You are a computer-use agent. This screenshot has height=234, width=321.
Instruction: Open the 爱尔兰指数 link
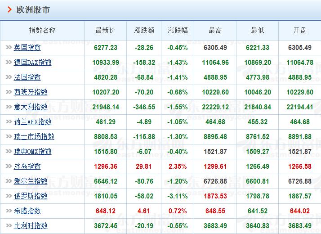click(31, 181)
